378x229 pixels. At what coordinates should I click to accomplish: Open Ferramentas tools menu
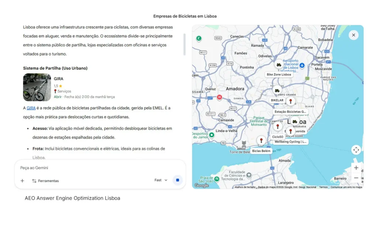coord(45,181)
